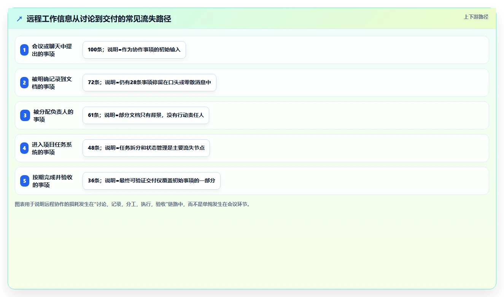
Task: Click the label 按期完成并验收的事项
Action: (x=52, y=181)
